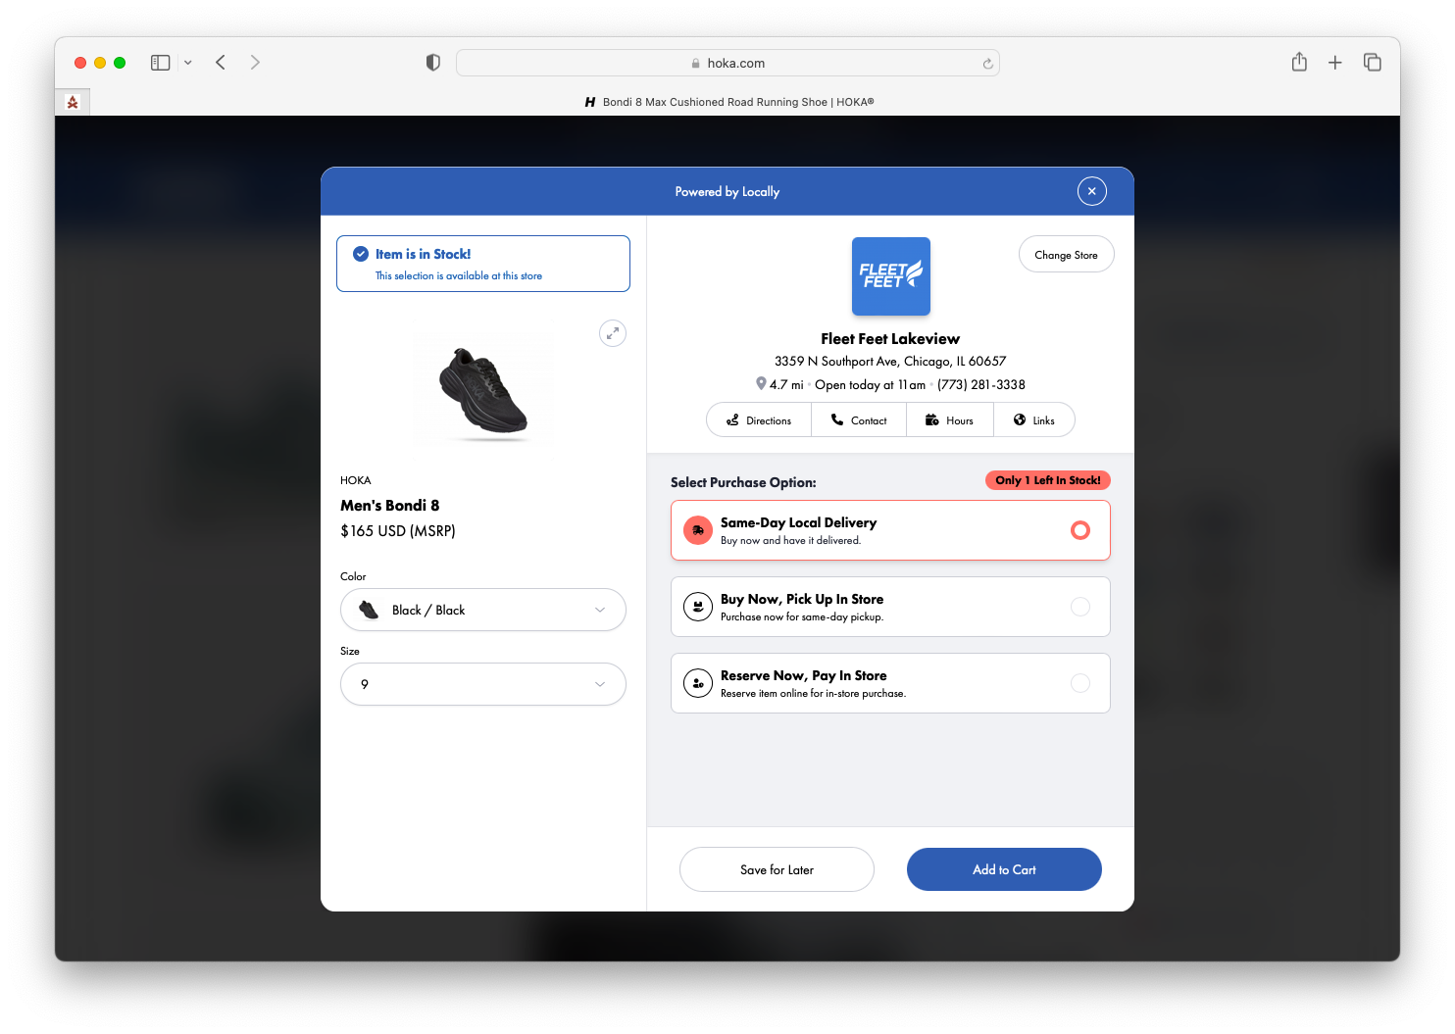Close the Locally store popup
The width and height of the screenshot is (1455, 1034).
pos(1091,191)
